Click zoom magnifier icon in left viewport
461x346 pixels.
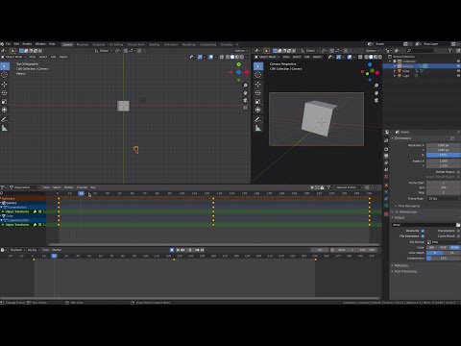[245, 86]
